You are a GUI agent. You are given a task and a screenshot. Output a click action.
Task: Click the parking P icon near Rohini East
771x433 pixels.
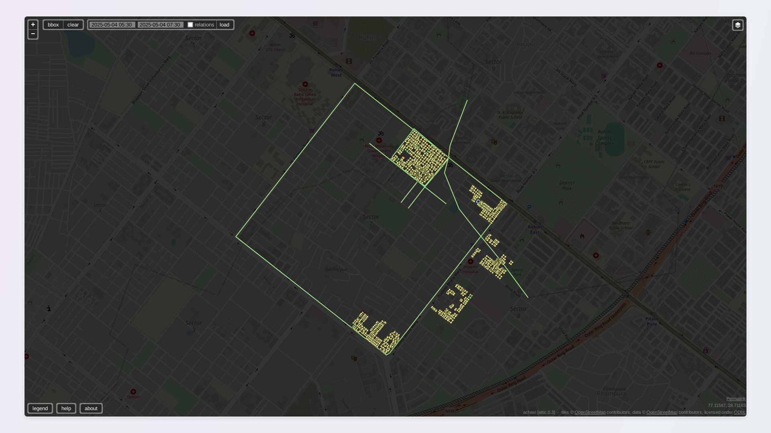pos(529,208)
